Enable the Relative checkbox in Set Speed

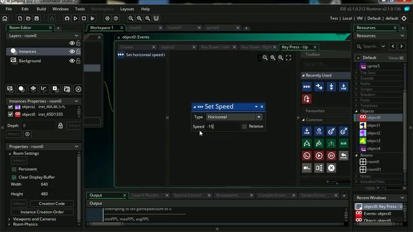(x=245, y=126)
